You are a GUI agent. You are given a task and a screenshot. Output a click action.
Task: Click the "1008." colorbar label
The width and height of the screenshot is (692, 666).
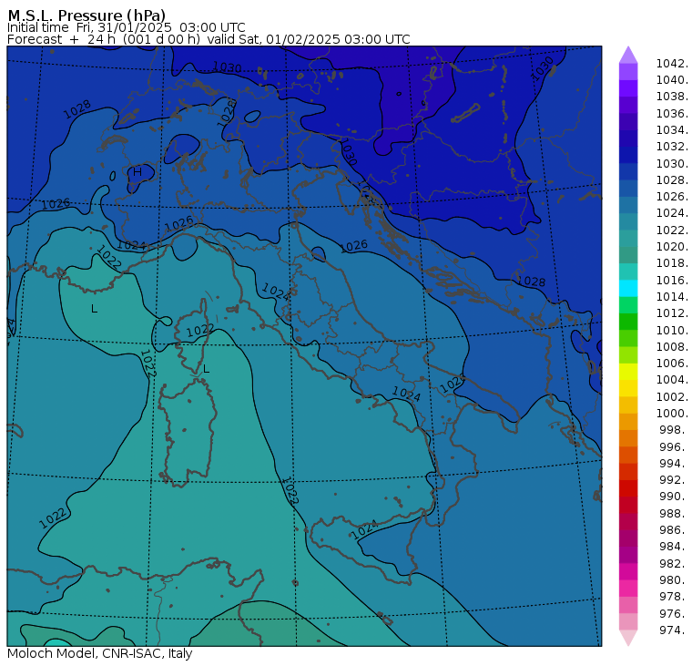point(672,347)
